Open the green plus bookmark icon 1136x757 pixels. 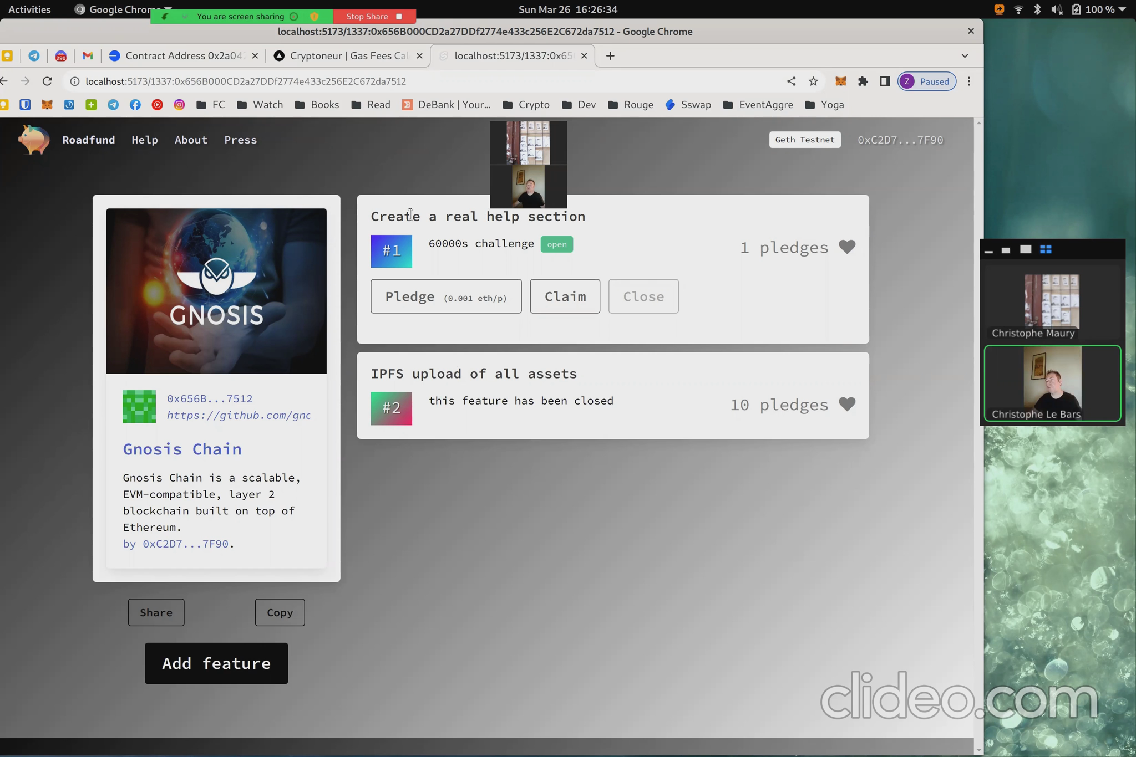pyautogui.click(x=91, y=105)
